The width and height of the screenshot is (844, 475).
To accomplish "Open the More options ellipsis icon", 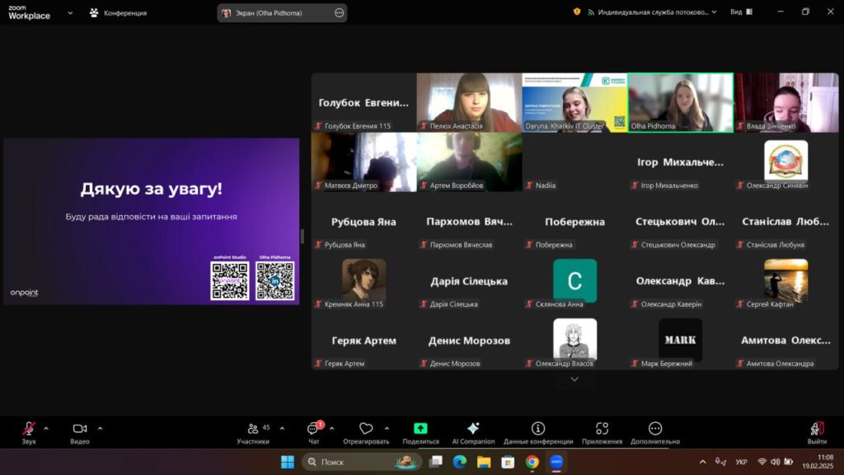I will point(655,429).
